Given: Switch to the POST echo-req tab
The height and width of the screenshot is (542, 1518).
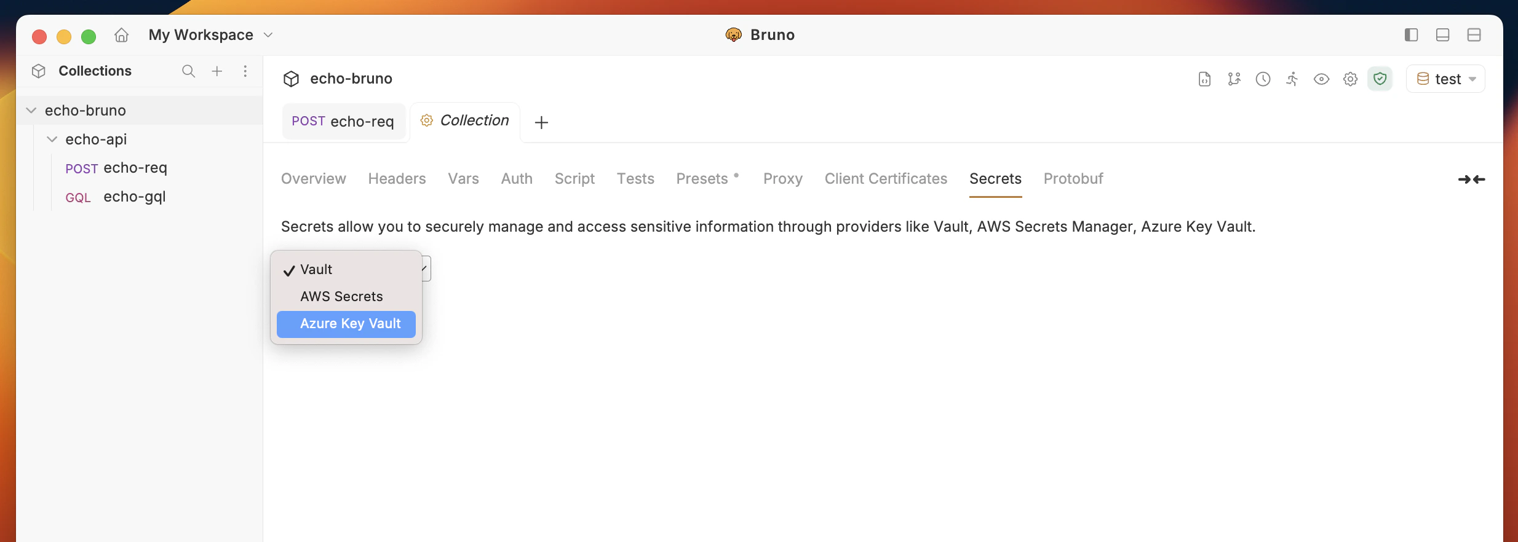Looking at the screenshot, I should 343,122.
